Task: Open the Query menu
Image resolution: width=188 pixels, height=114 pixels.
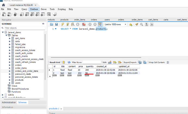Action: coord(24,9)
